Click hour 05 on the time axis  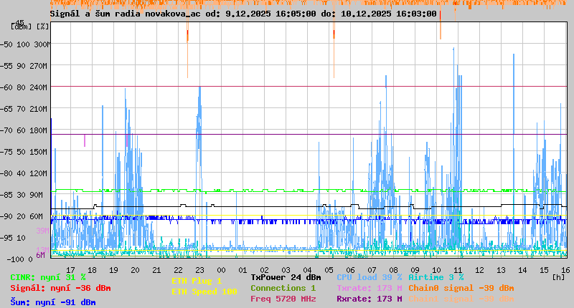(329, 269)
